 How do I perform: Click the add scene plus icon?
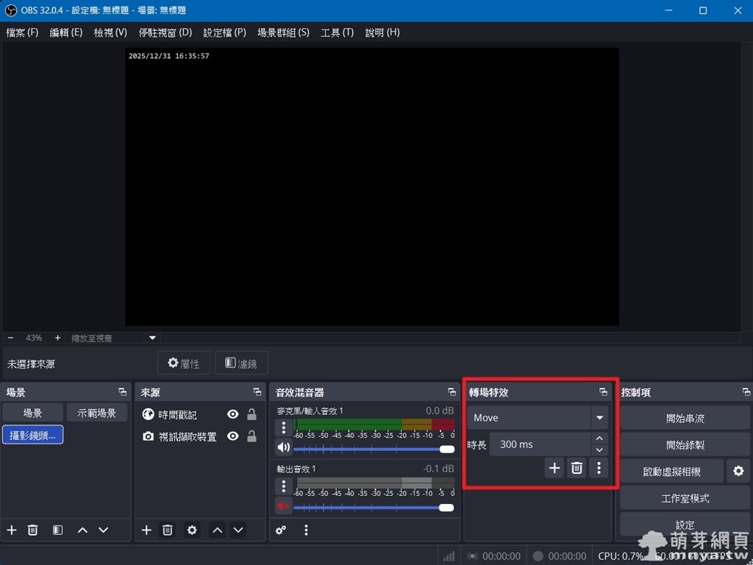coord(12,530)
